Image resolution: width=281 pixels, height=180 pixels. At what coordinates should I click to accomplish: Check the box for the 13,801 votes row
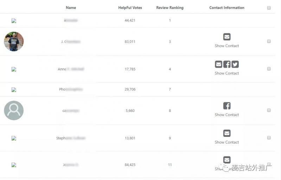click(269, 138)
